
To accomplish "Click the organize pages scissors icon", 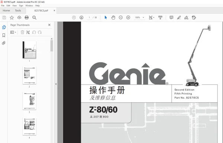I will tap(28, 32).
